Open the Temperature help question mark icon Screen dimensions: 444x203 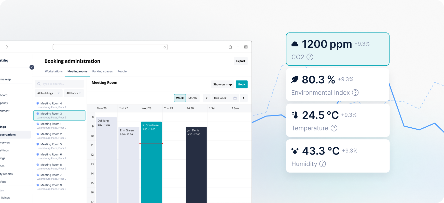tap(334, 128)
